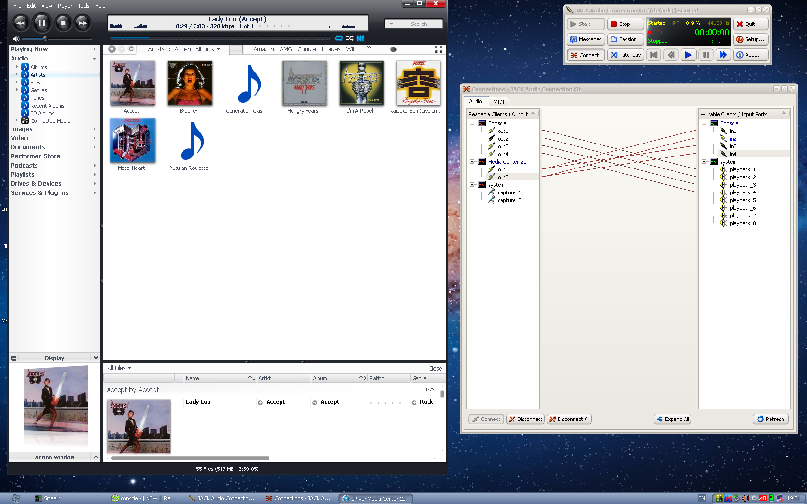Viewport: 807px width, 504px height.
Task: Open the Search field dropdown arrow
Action: click(x=391, y=24)
